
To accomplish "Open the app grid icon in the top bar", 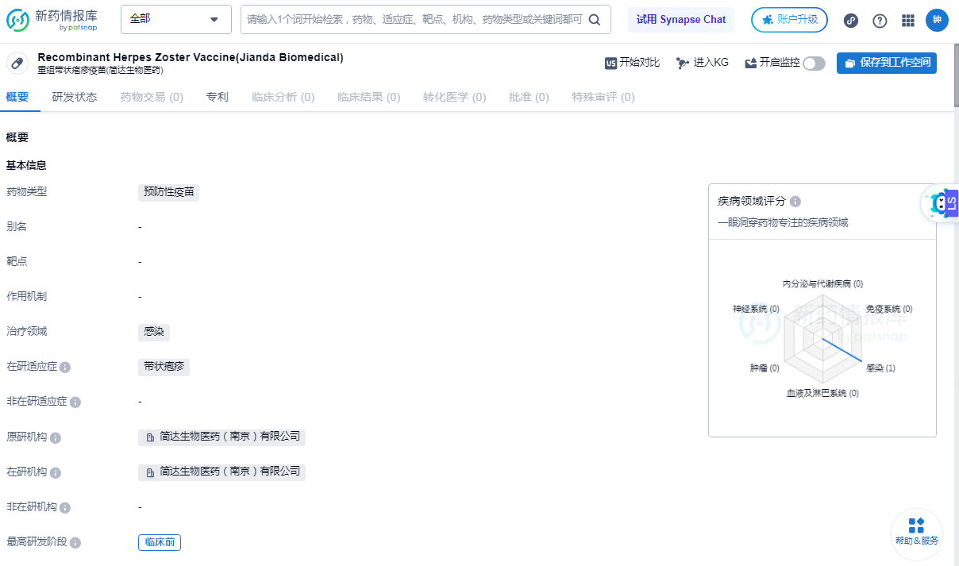I will (x=908, y=21).
